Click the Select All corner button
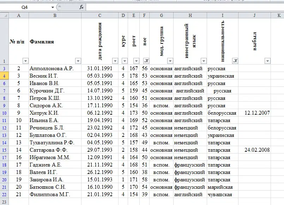The width and height of the screenshot is (284, 205). click(4, 16)
